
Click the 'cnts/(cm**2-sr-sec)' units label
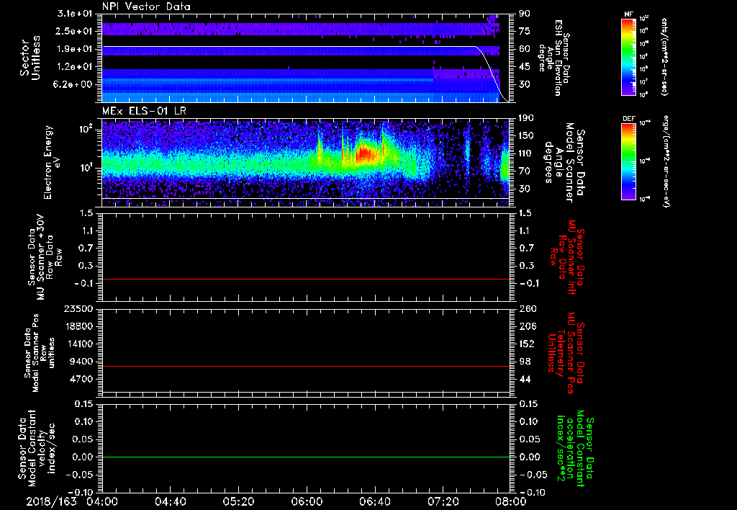click(x=664, y=56)
